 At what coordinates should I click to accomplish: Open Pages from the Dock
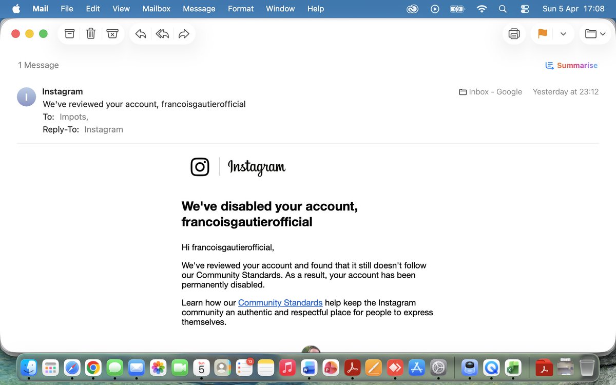(374, 368)
